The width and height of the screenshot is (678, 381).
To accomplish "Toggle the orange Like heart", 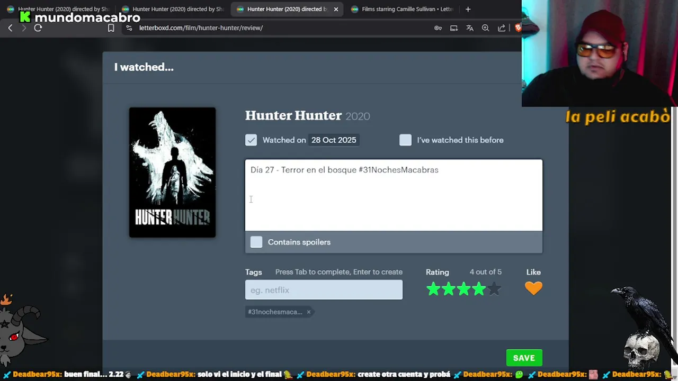I will pyautogui.click(x=533, y=288).
